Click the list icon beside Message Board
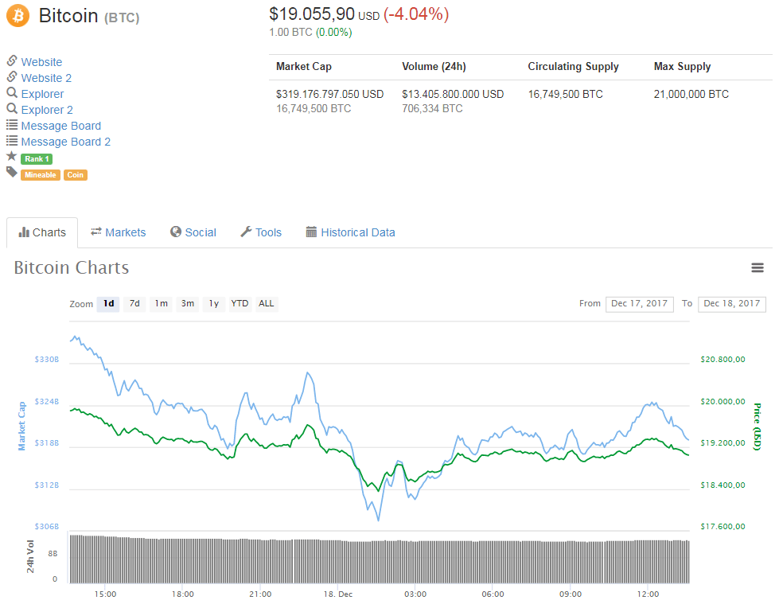This screenshot has width=779, height=604. (12, 125)
